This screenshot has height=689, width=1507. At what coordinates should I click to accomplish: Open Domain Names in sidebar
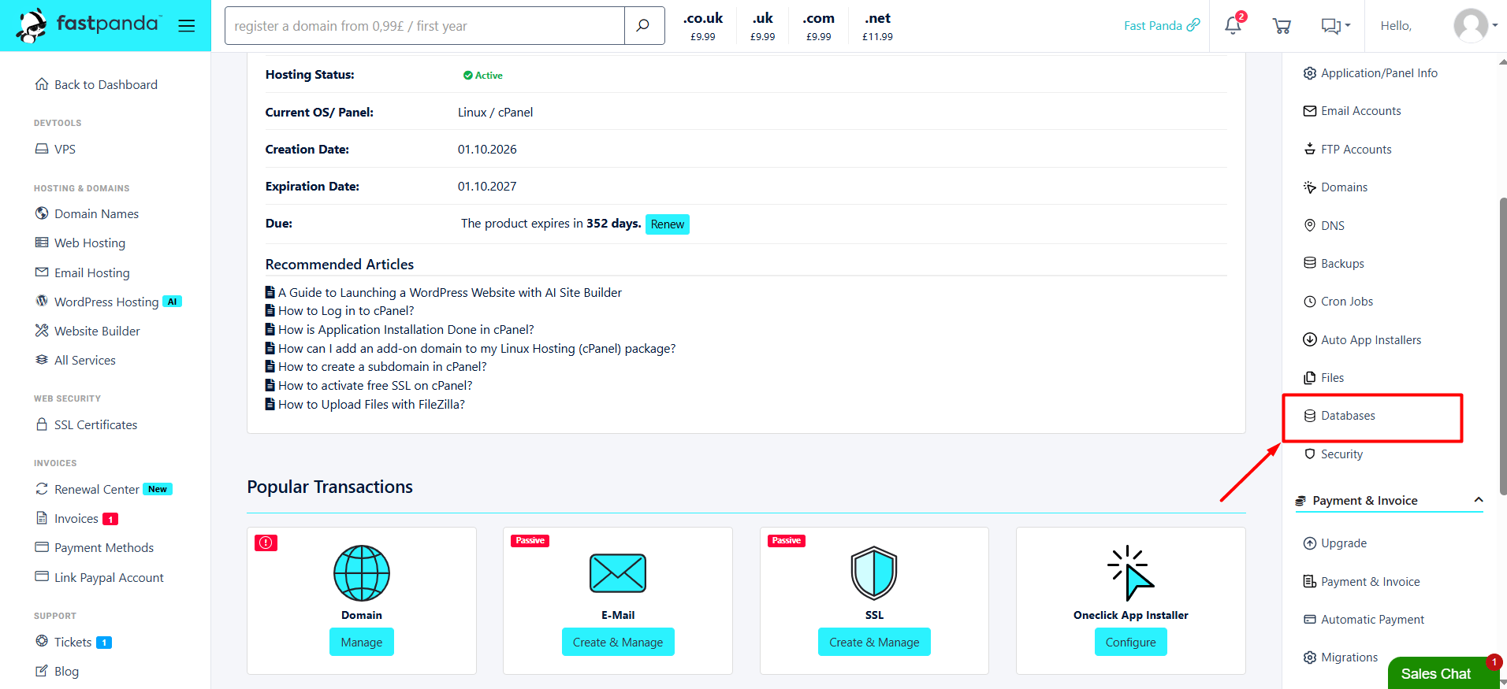click(87, 213)
